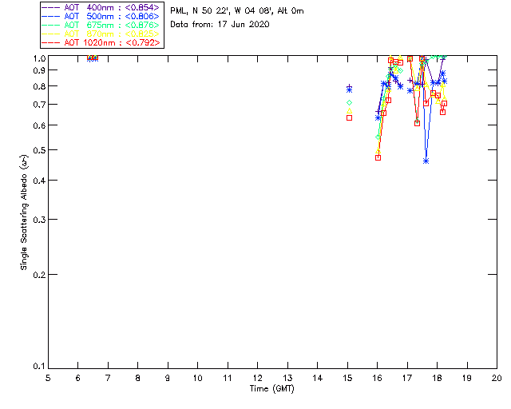Screen dimensions: 511x409
Task: Click the lowest red square at 16 GMT
Action: (x=378, y=157)
